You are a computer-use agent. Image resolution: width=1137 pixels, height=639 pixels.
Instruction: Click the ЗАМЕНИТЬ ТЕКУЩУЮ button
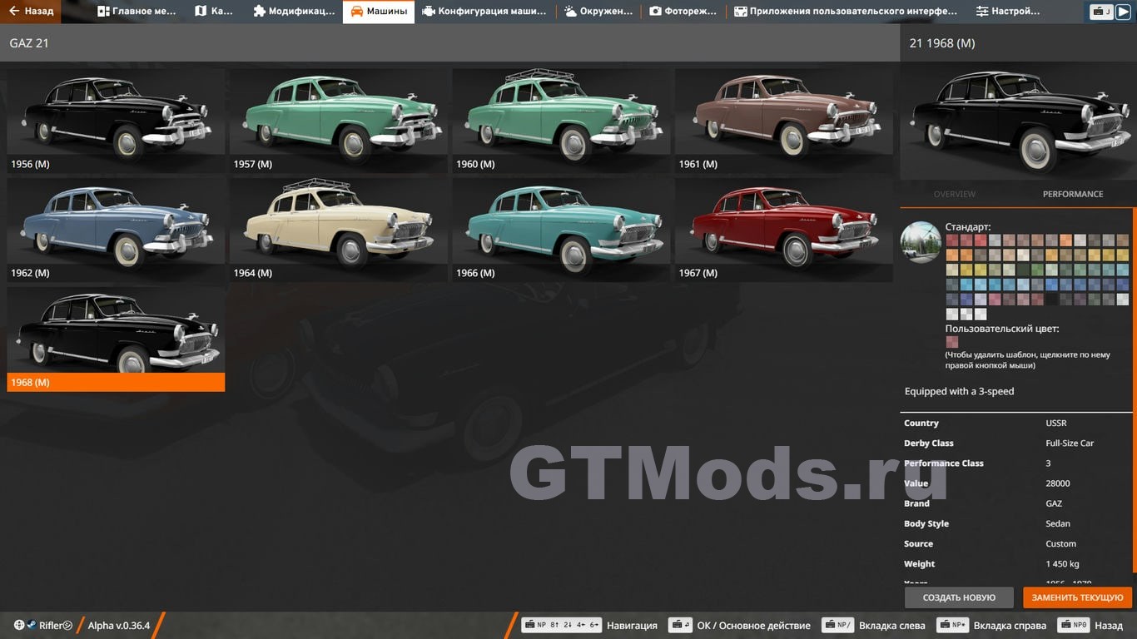coord(1077,597)
